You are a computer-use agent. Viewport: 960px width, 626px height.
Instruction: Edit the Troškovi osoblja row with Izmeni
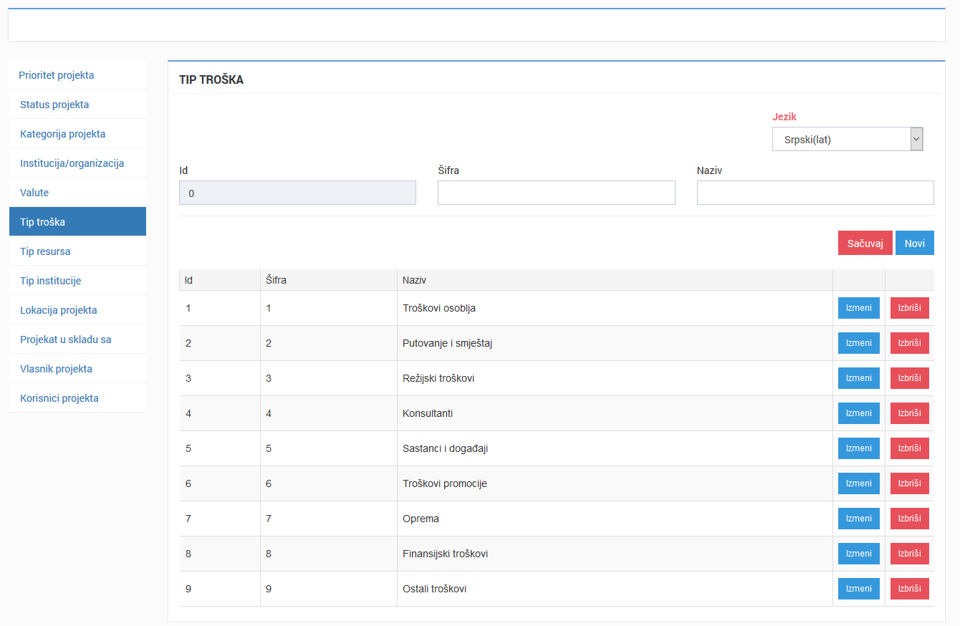[858, 308]
